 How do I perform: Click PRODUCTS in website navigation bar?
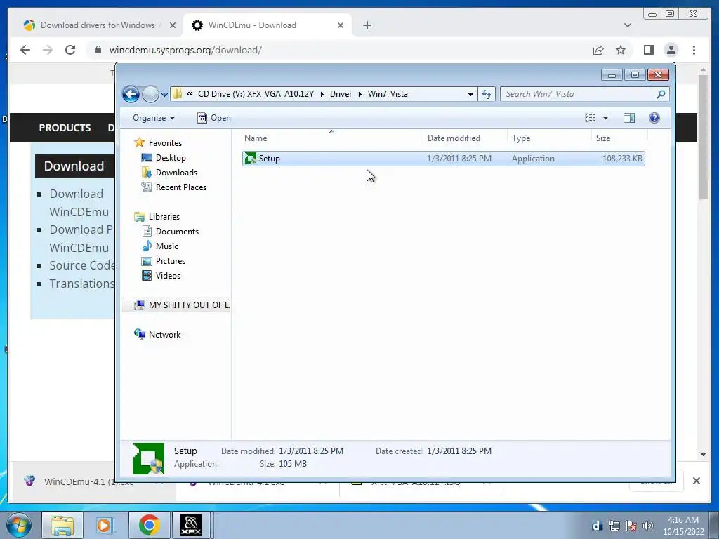point(65,128)
